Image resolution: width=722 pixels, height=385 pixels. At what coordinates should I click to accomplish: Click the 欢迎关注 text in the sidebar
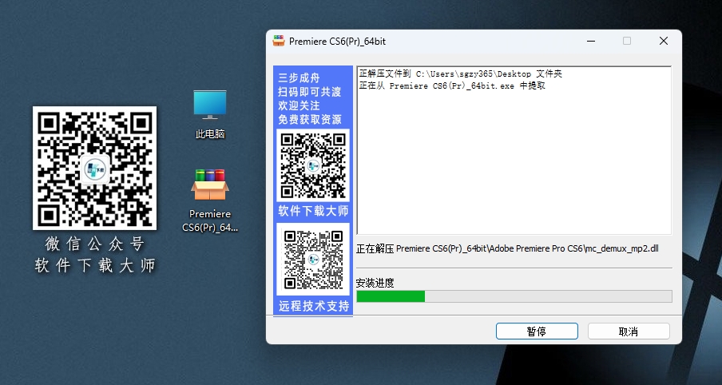pyautogui.click(x=299, y=105)
